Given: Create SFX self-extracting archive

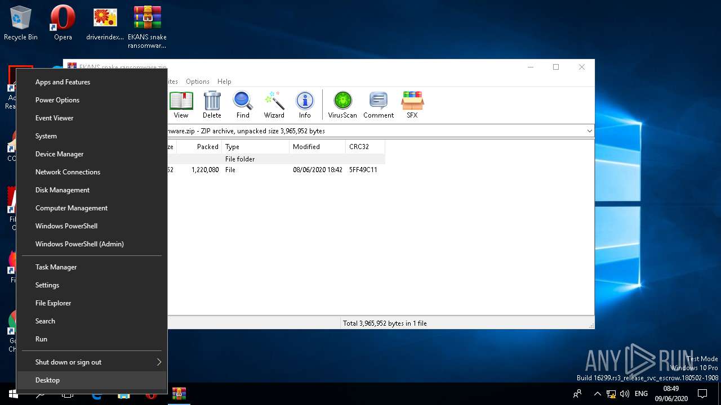Looking at the screenshot, I should (x=412, y=105).
